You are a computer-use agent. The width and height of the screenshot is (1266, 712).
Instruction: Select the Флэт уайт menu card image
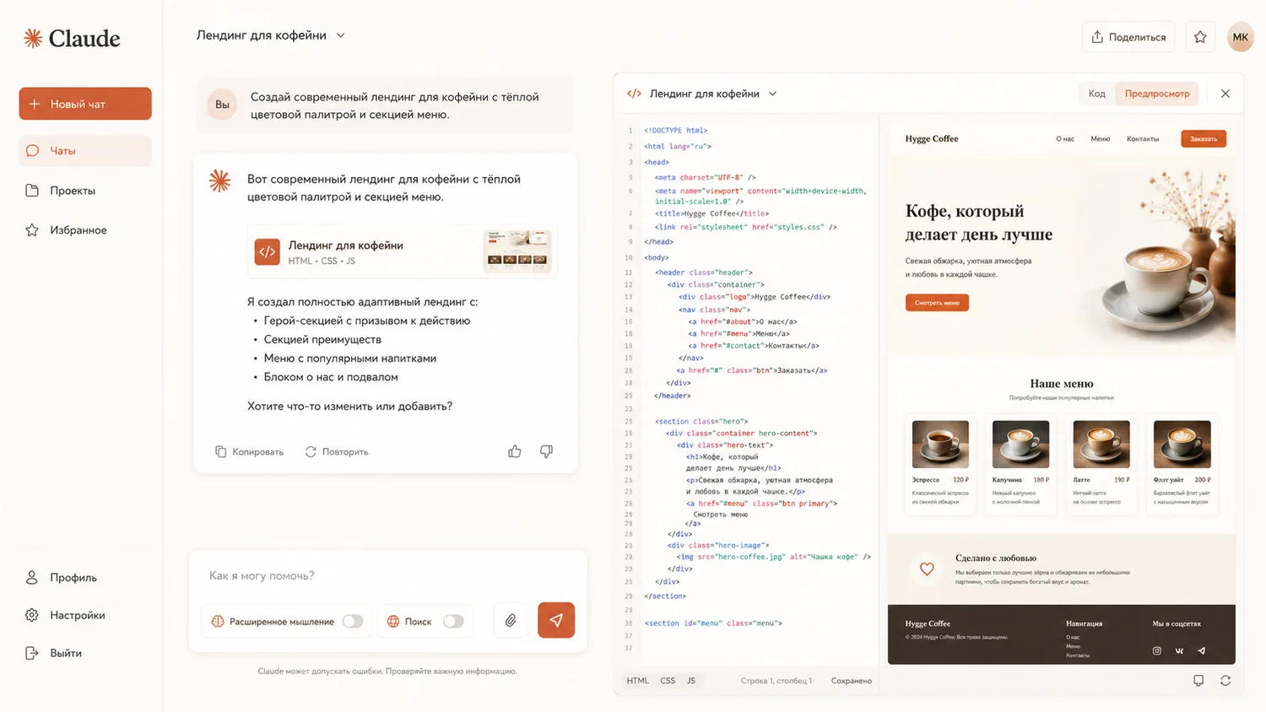(x=1182, y=444)
